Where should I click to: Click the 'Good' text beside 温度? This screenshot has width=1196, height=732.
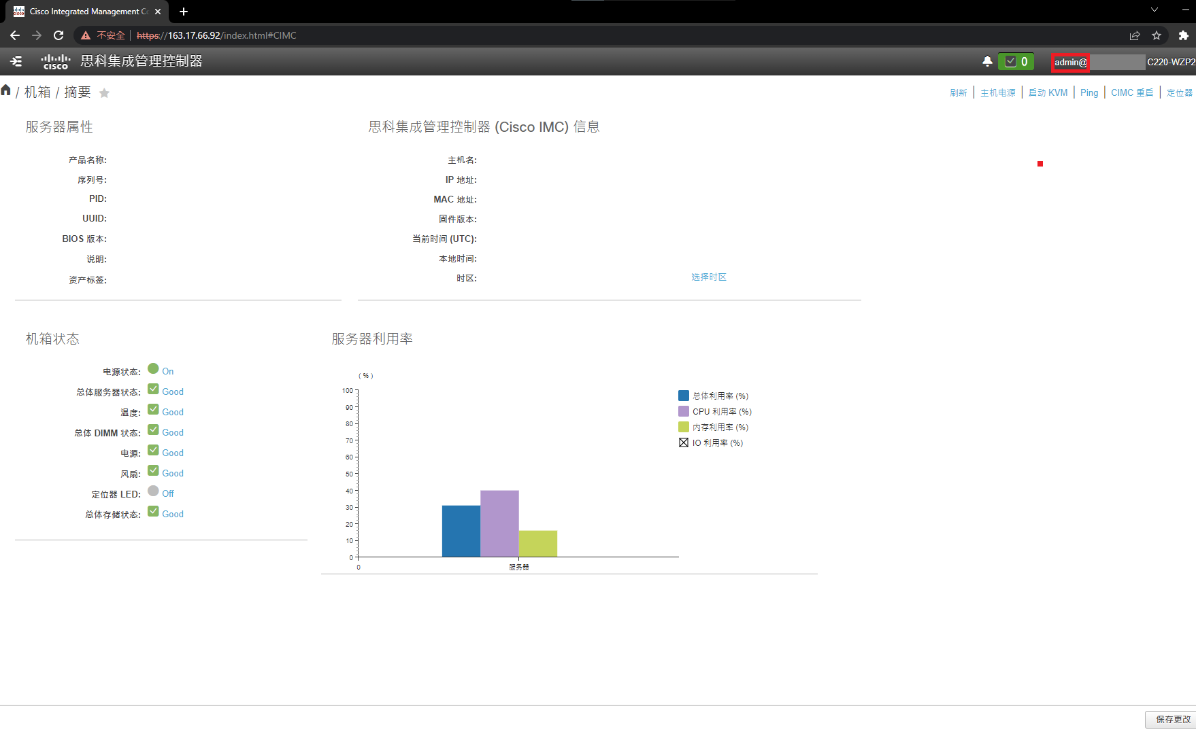click(173, 413)
